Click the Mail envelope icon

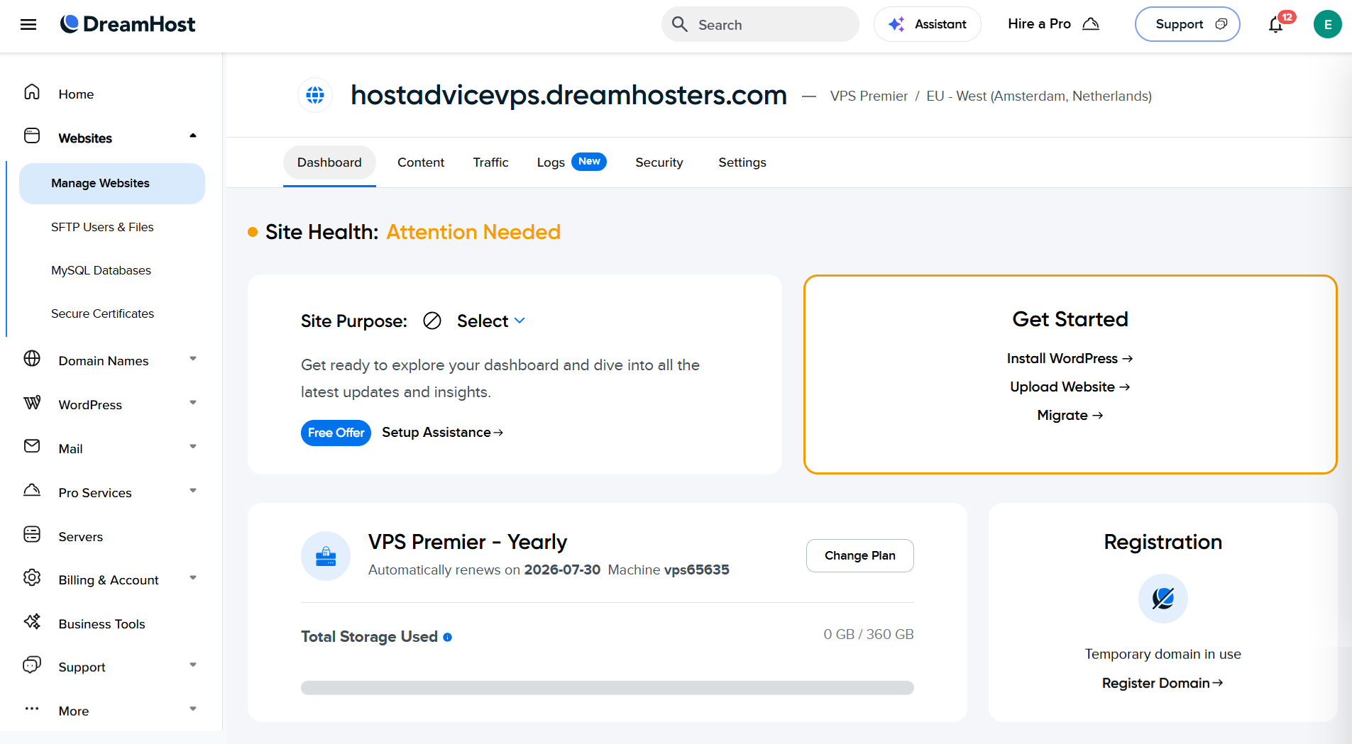pyautogui.click(x=32, y=445)
